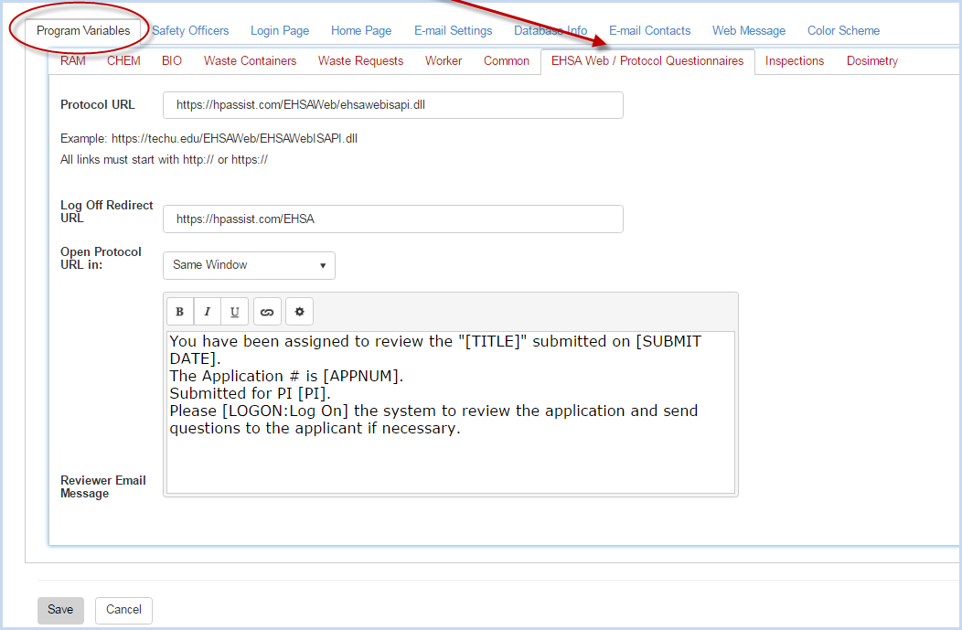Focus the Protocol URL input field

coord(393,105)
